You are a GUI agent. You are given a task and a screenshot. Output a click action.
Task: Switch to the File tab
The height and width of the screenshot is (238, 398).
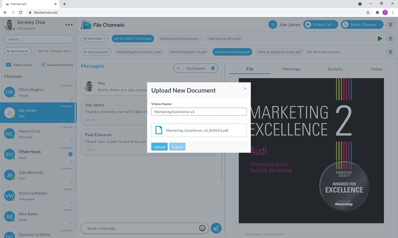point(250,69)
